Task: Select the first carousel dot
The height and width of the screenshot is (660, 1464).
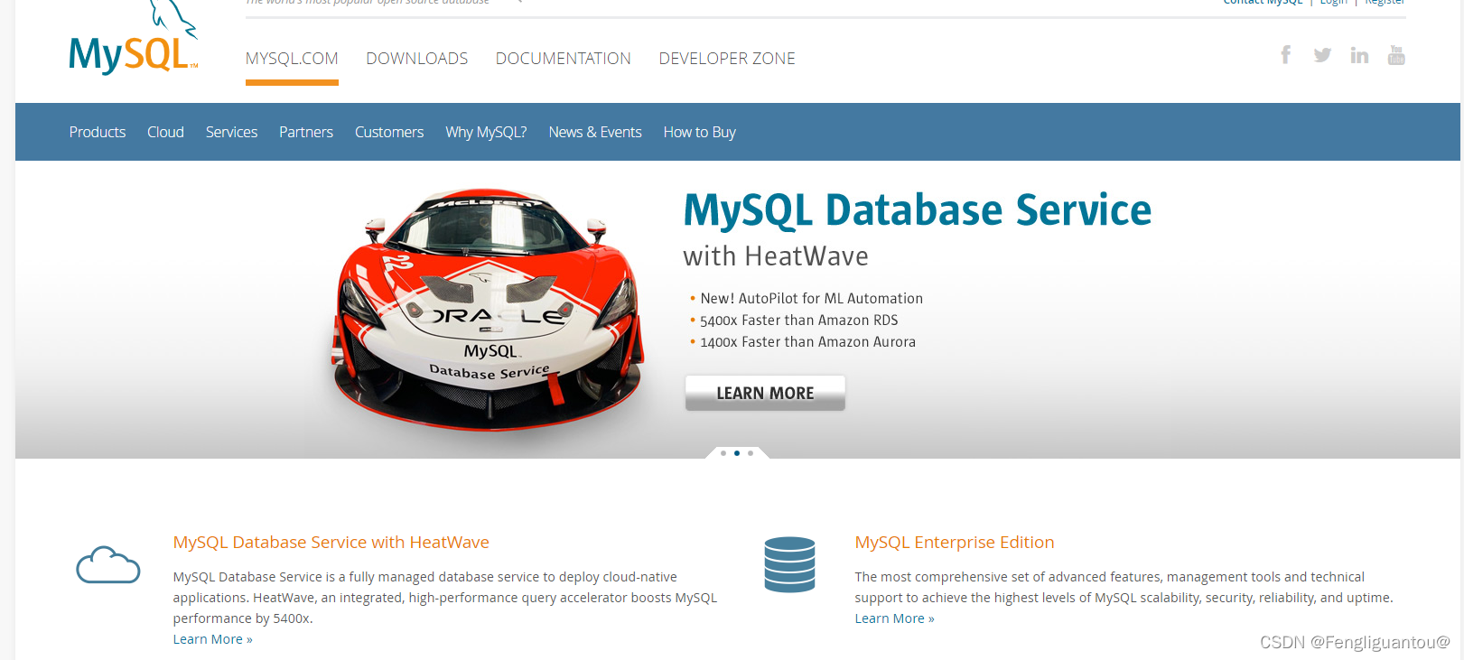Action: tap(723, 453)
